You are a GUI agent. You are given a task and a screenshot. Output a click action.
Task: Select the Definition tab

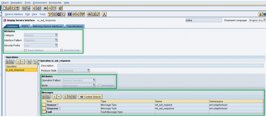(12, 26)
